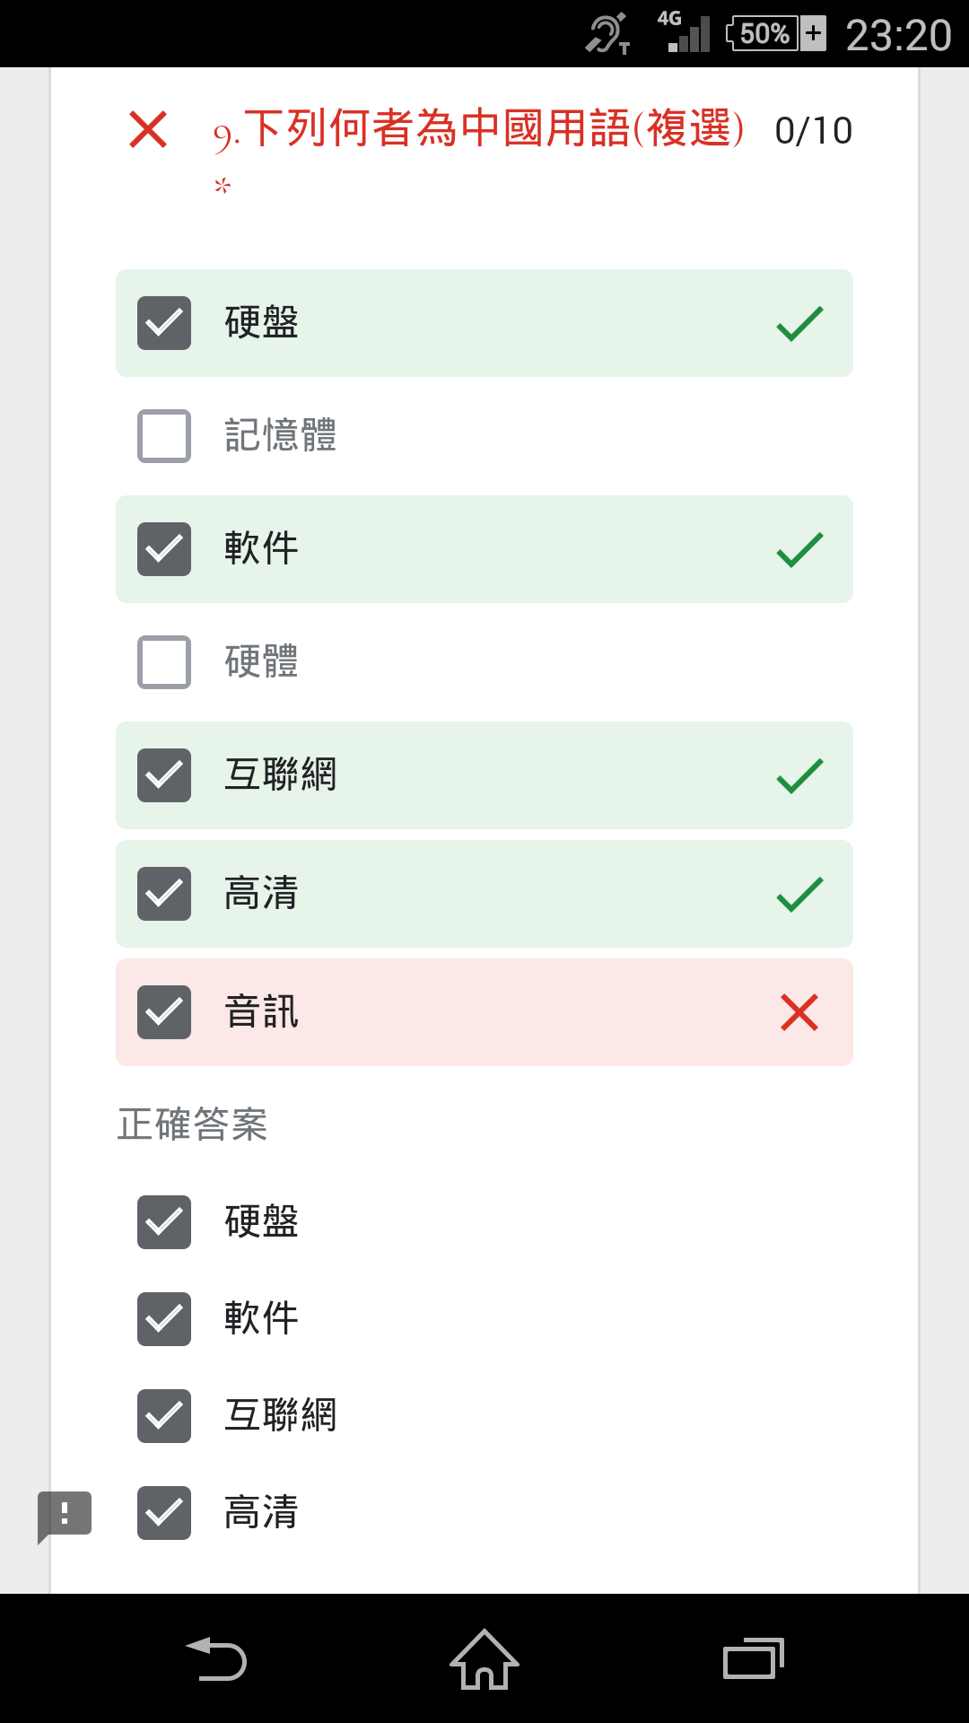The width and height of the screenshot is (969, 1723).
Task: Toggle the 硬體 checkbox
Action: click(164, 662)
